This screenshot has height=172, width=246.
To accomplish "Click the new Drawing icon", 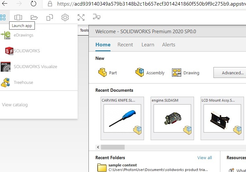I will click(177, 72).
